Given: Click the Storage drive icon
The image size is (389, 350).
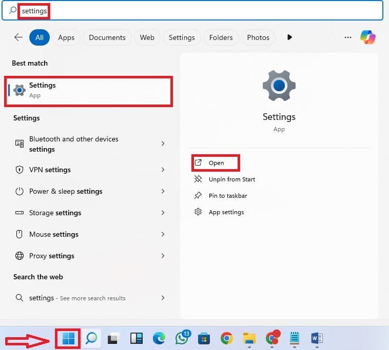Looking at the screenshot, I should coord(20,213).
